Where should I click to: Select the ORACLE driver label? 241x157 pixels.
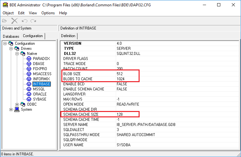(40, 94)
